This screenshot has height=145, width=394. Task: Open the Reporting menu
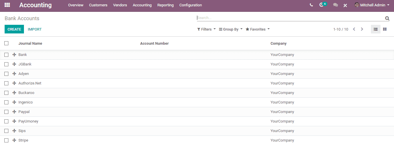166,5
